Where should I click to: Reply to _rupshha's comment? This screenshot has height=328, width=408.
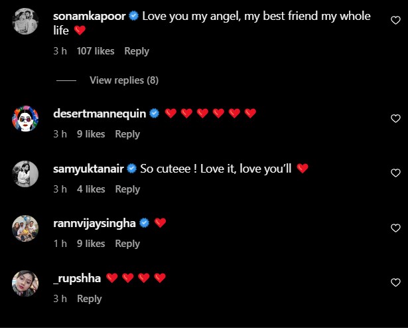click(x=90, y=299)
